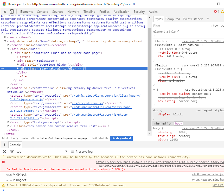Screen dimensions: 224x193
Task: Click the console prompt input line
Action: coord(114,190)
